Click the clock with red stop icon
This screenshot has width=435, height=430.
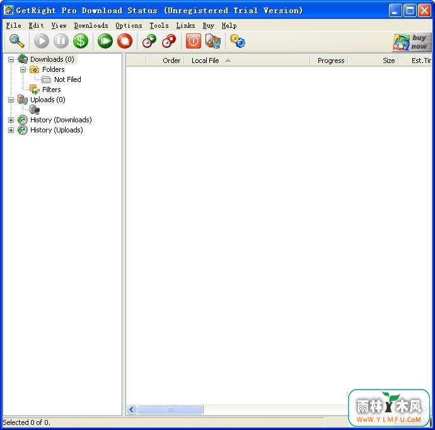[x=169, y=41]
